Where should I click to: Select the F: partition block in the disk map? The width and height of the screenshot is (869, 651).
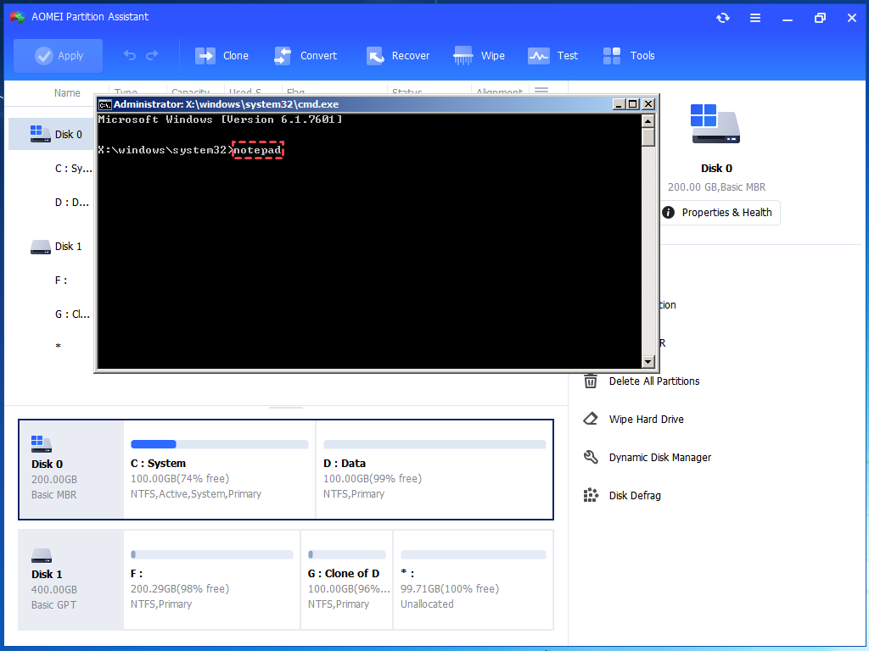211,580
